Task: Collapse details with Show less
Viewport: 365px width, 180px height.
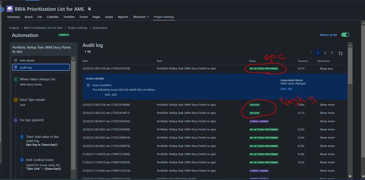Action: tap(326, 69)
